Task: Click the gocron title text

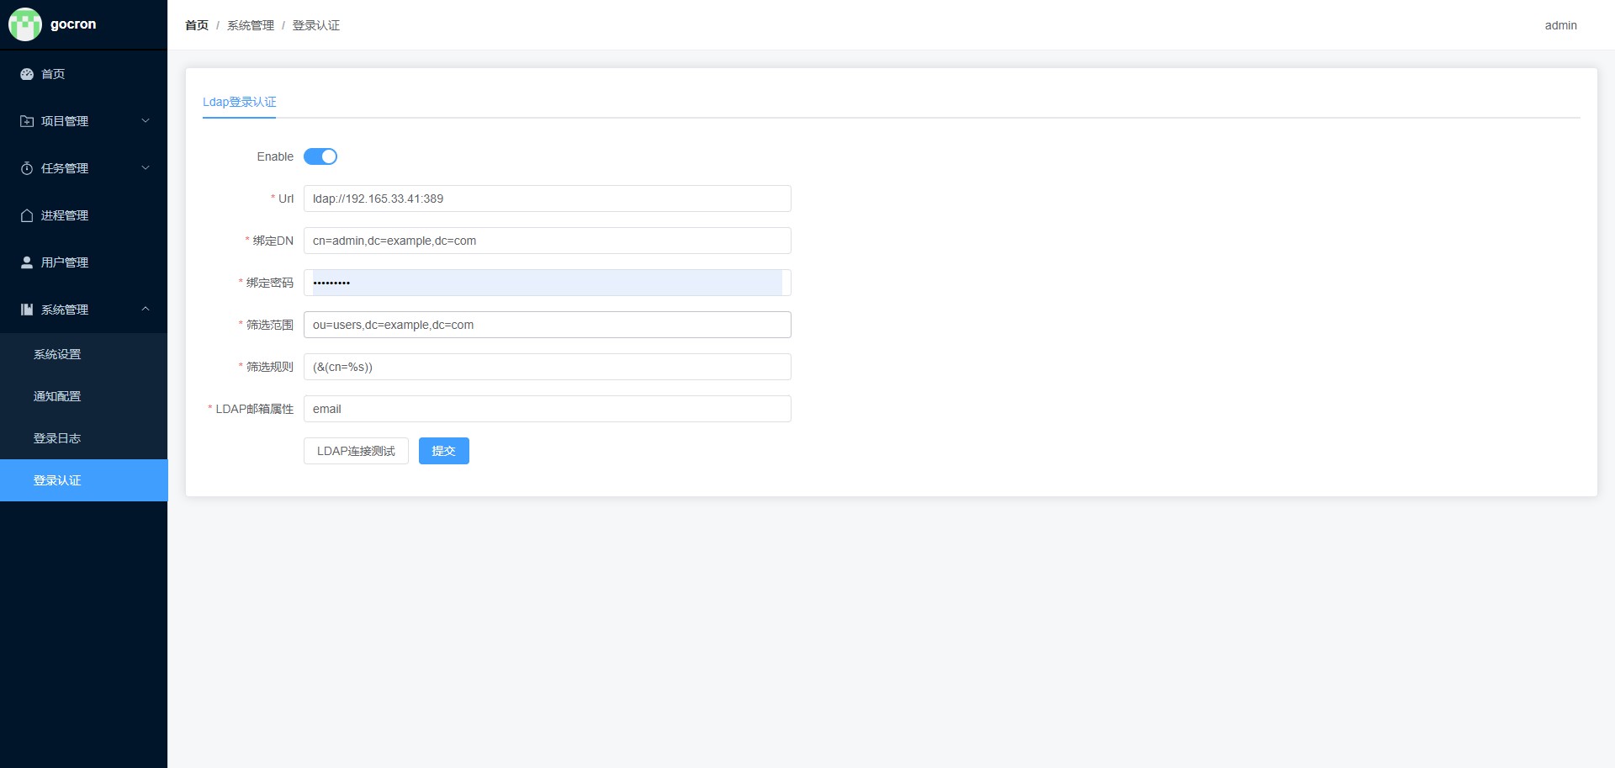Action: click(73, 24)
